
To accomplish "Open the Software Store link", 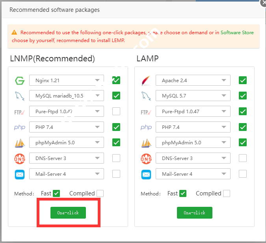I will [x=237, y=33].
